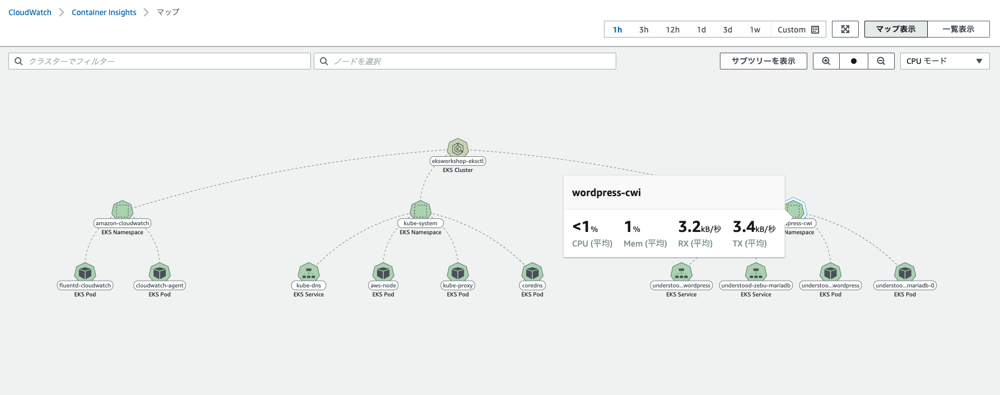Open the Custom time range picker
The width and height of the screenshot is (1000, 395).
(798, 30)
